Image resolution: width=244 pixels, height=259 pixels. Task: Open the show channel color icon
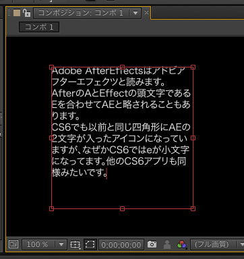click(182, 244)
